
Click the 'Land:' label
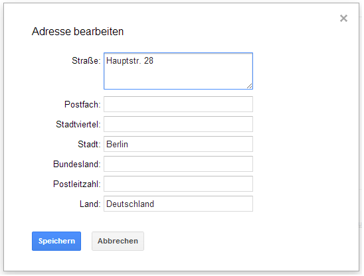pyautogui.click(x=90, y=204)
